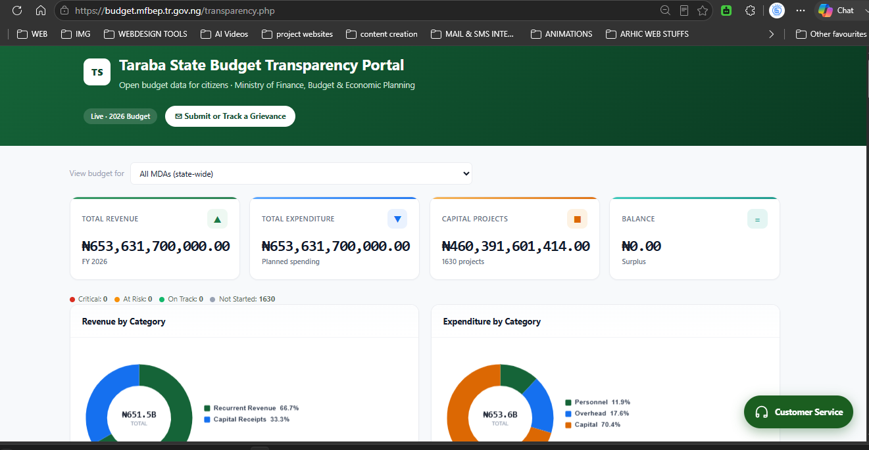
Task: Open content creation bookmarks folder
Action: [x=382, y=34]
